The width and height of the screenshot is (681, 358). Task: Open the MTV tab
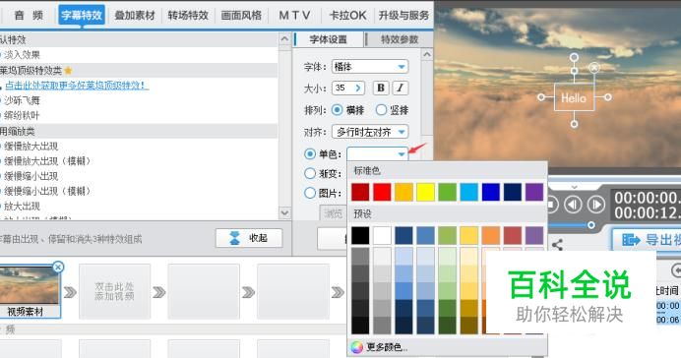pos(294,15)
